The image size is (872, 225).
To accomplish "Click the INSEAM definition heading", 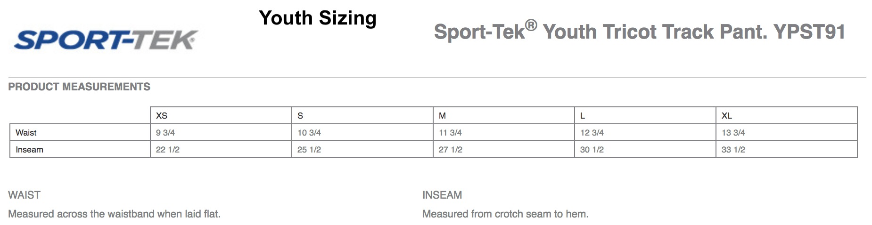I will [442, 195].
